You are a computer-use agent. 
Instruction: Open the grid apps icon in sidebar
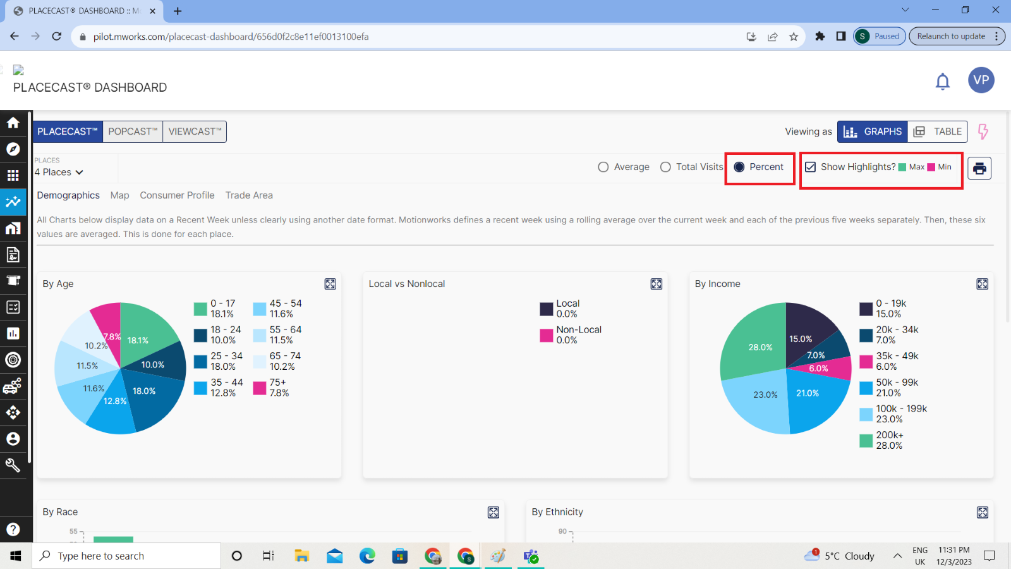[x=13, y=175]
